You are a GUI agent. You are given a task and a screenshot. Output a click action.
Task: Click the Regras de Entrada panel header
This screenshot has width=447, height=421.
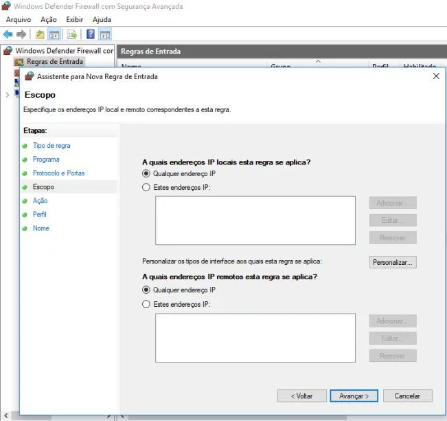tap(282, 52)
